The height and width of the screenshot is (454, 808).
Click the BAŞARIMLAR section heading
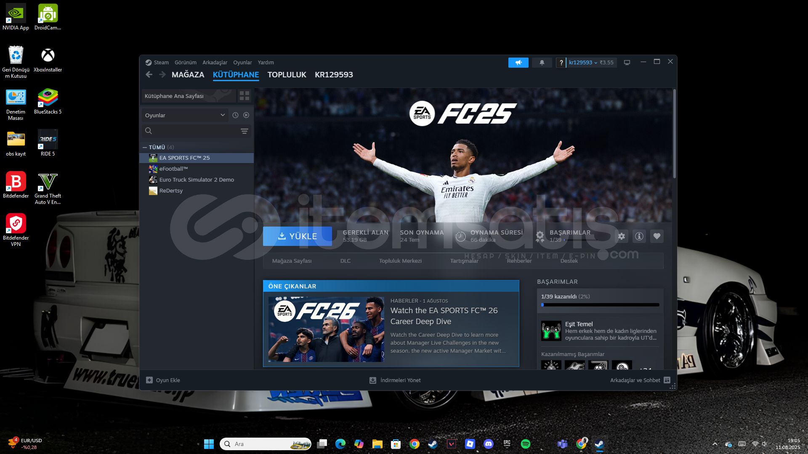point(557,282)
